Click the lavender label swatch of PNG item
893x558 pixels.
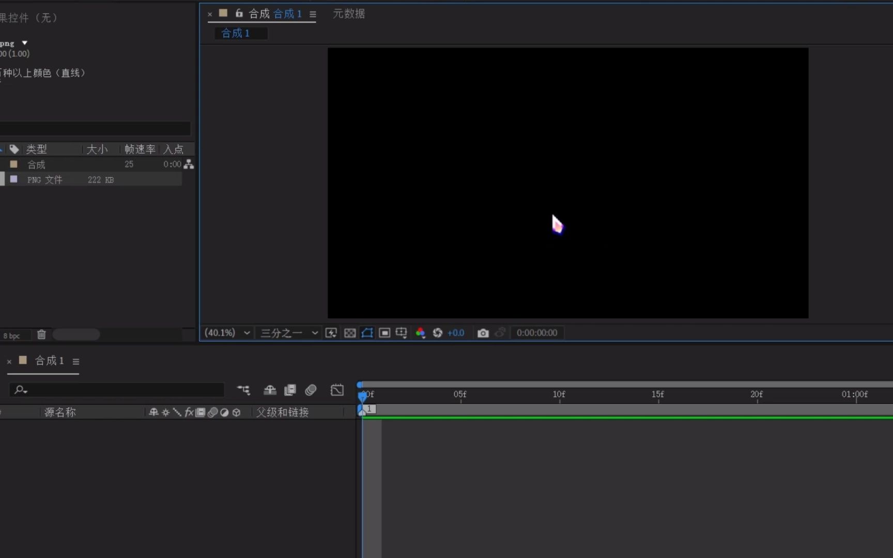point(14,179)
